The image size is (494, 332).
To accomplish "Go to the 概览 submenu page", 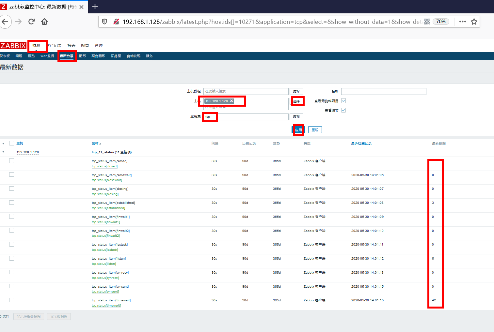I will 31,56.
